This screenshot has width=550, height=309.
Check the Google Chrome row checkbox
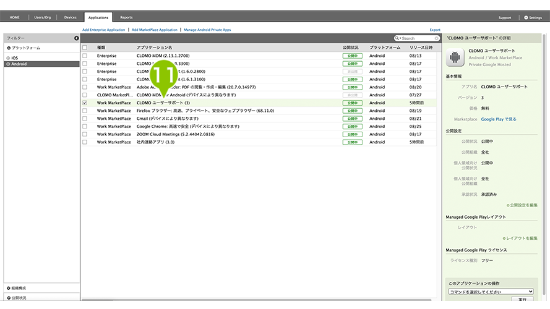click(85, 127)
